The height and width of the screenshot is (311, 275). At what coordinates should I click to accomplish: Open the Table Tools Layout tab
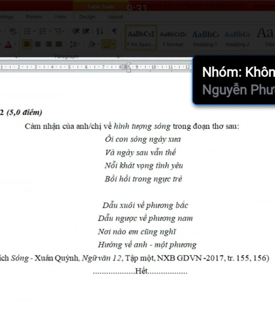(x=115, y=17)
